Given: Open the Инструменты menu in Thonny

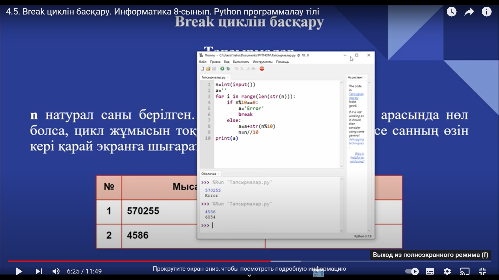Looking at the screenshot, I should pyautogui.click(x=262, y=62).
